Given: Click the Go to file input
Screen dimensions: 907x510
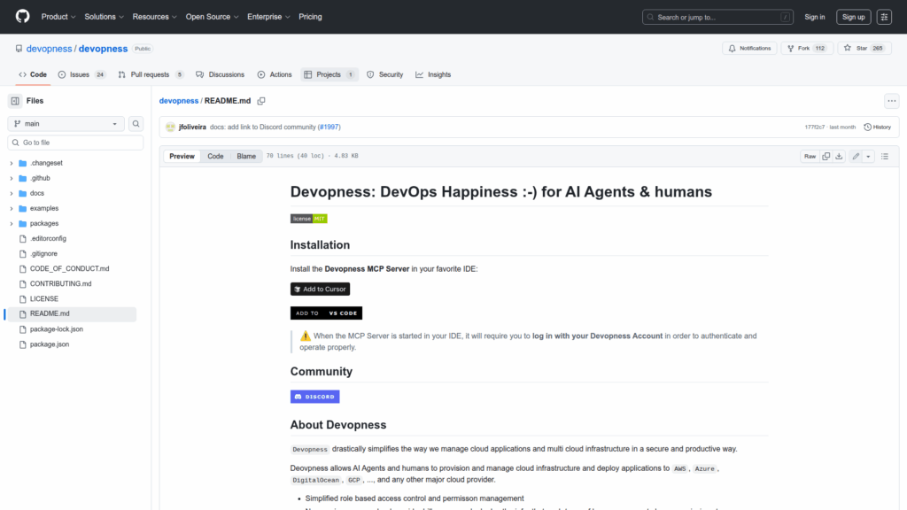Looking at the screenshot, I should (80, 143).
